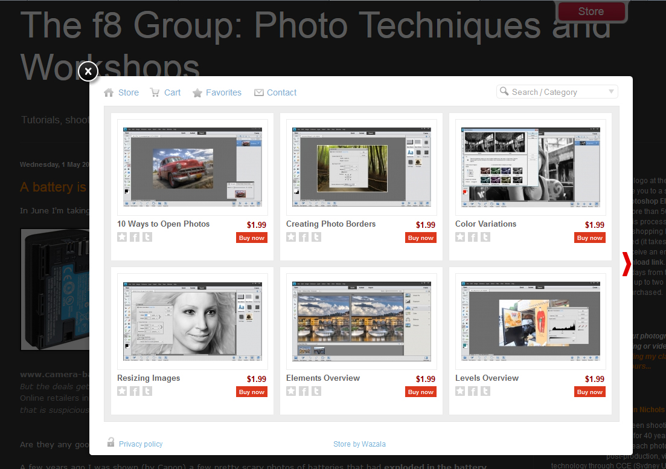Expand the Search / Category dropdown arrow
This screenshot has width=666, height=469.
(x=611, y=92)
